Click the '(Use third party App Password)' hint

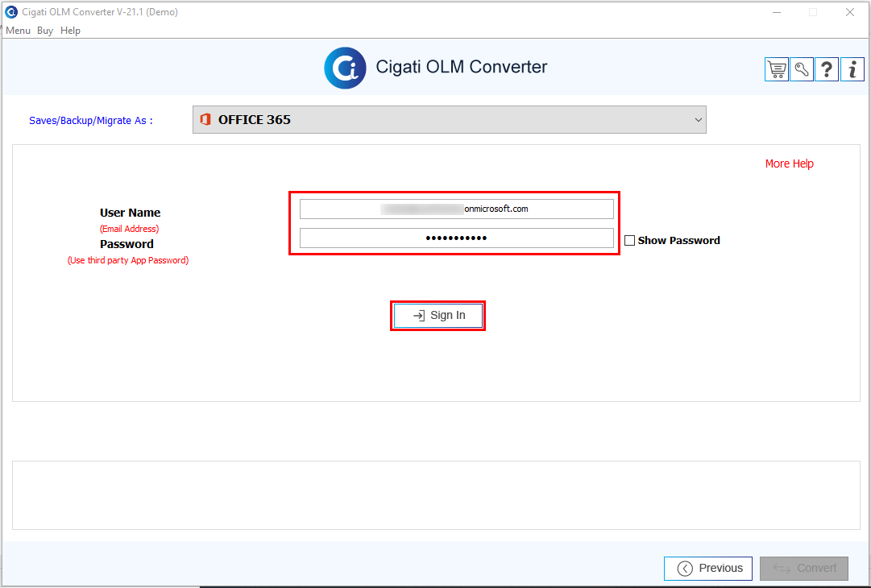tap(128, 260)
